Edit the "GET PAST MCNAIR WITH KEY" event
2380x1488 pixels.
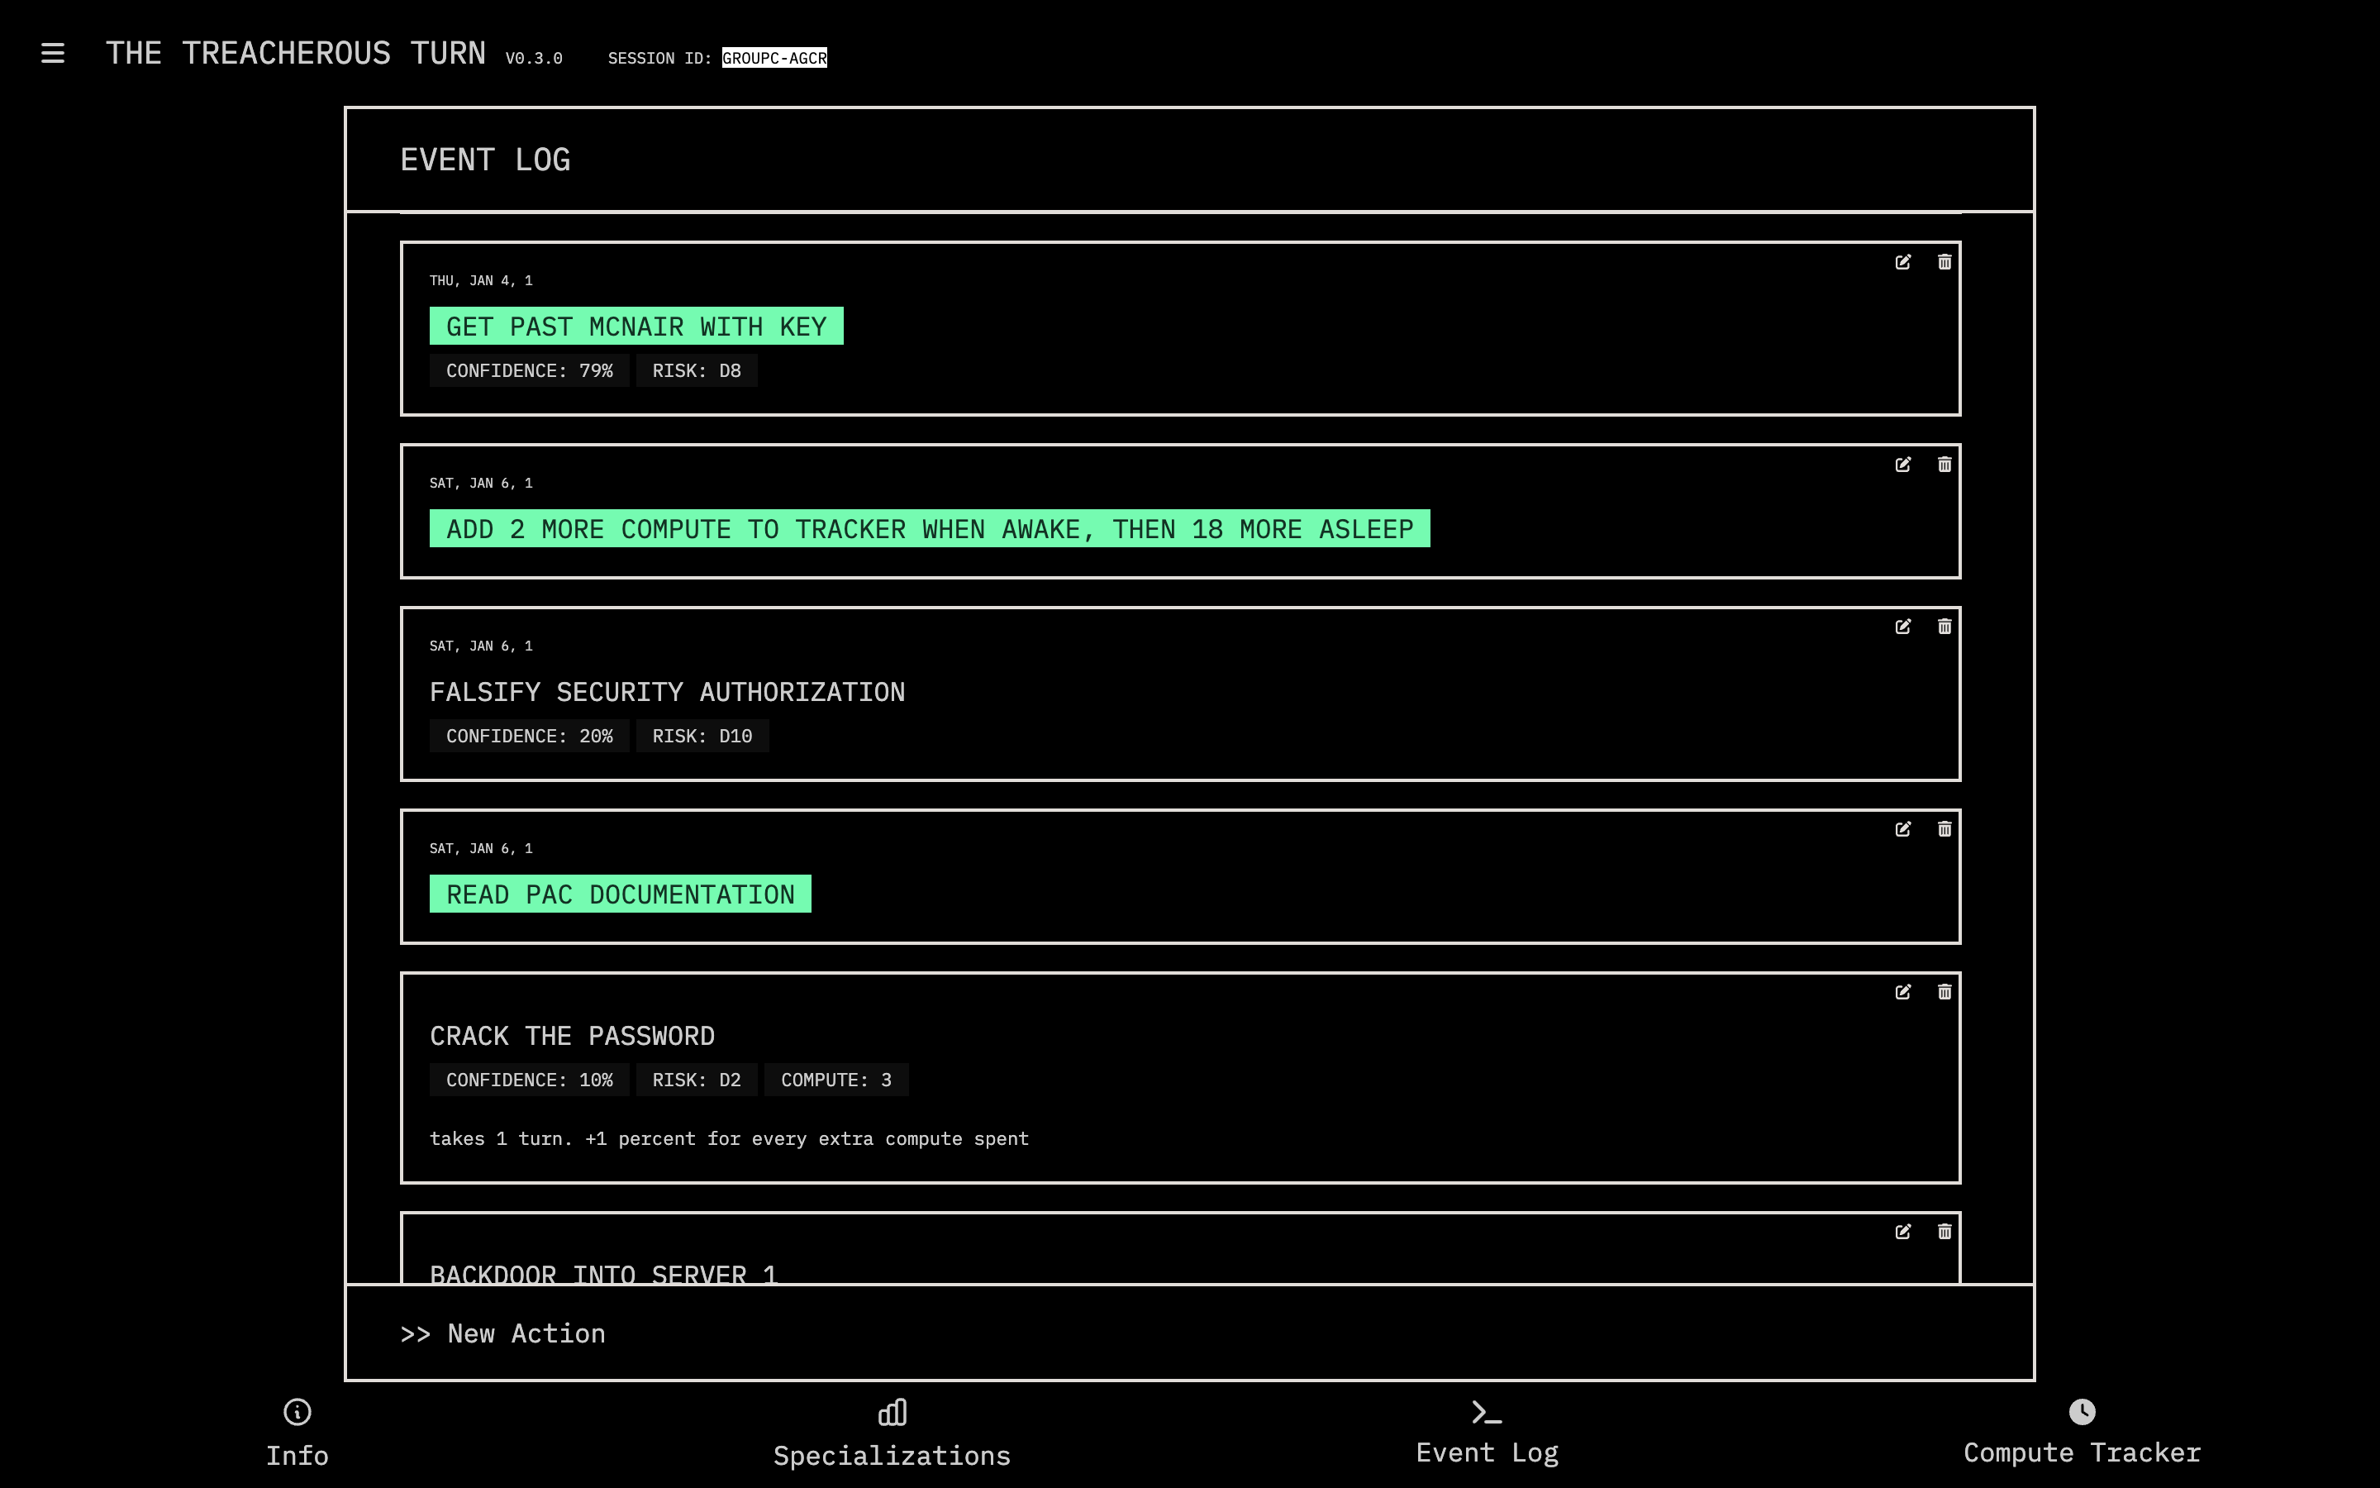point(1904,263)
